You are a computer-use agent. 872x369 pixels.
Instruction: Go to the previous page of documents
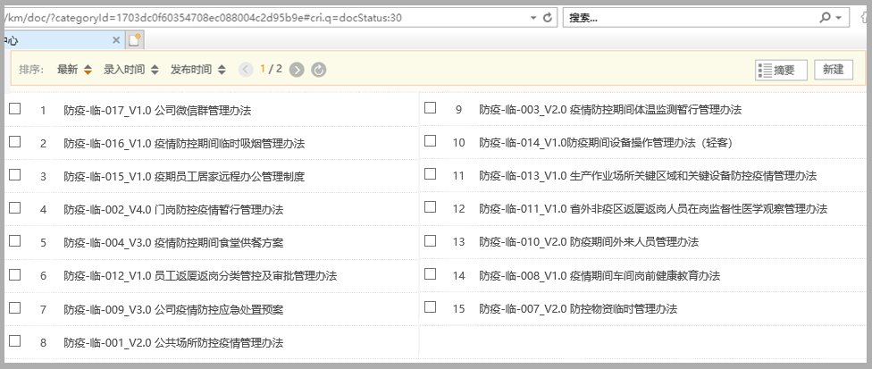(x=246, y=70)
